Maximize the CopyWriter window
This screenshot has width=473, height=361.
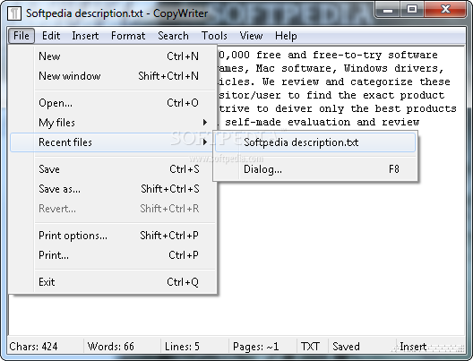(412, 9)
